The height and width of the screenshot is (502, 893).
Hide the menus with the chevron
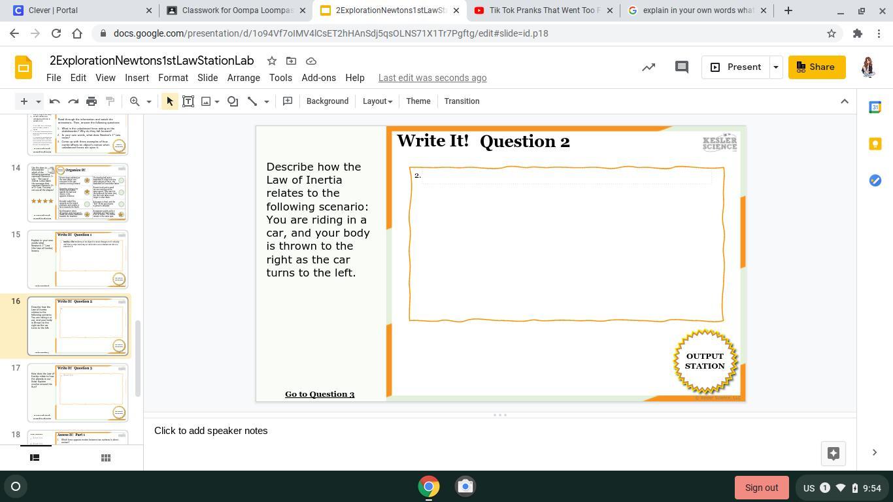pyautogui.click(x=845, y=101)
